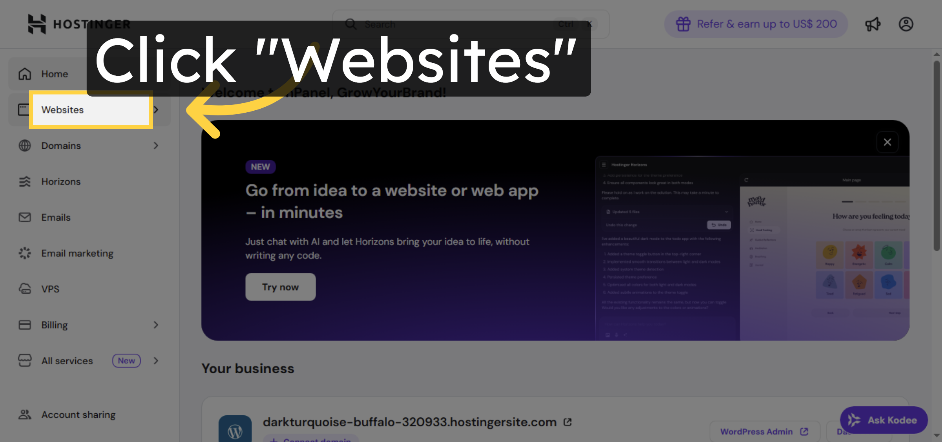This screenshot has width=942, height=442.
Task: Select the Home icon in the sidebar
Action: (x=25, y=73)
